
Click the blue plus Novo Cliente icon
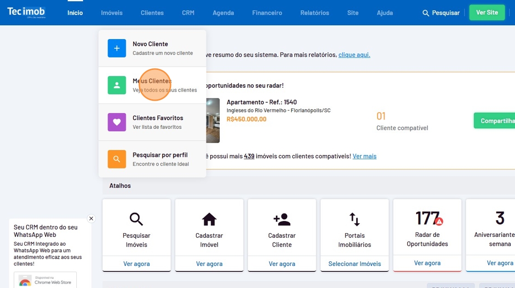point(117,48)
